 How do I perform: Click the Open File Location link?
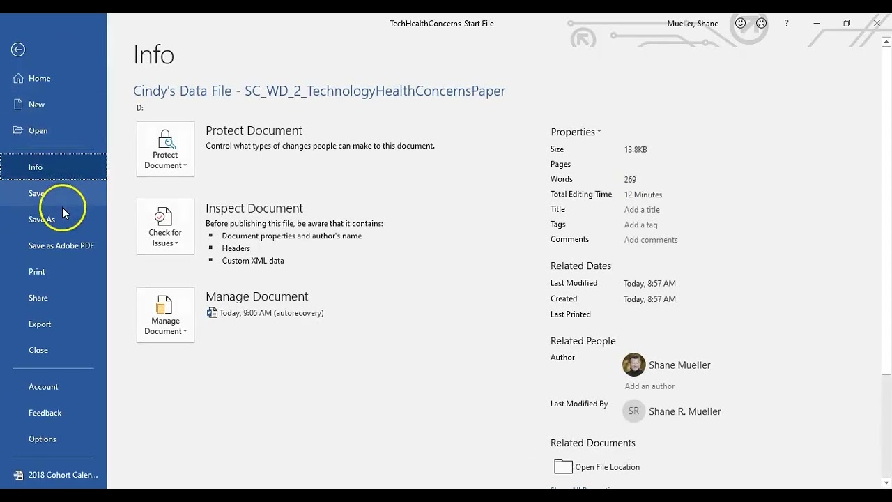pos(608,467)
